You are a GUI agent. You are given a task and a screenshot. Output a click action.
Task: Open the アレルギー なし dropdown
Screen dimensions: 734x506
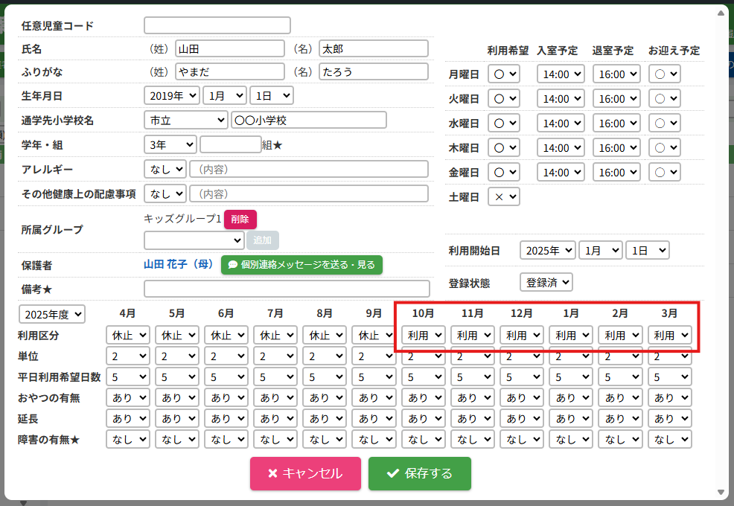click(x=165, y=169)
